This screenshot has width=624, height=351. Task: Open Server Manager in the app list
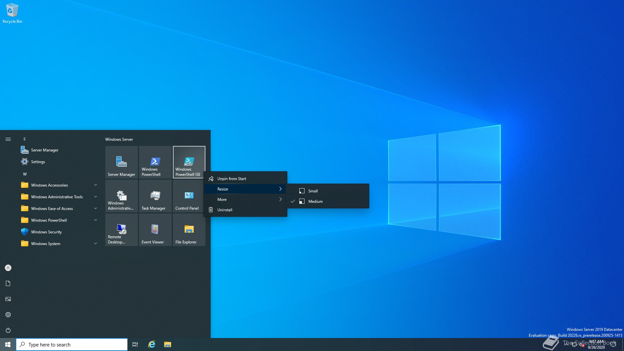click(58, 150)
